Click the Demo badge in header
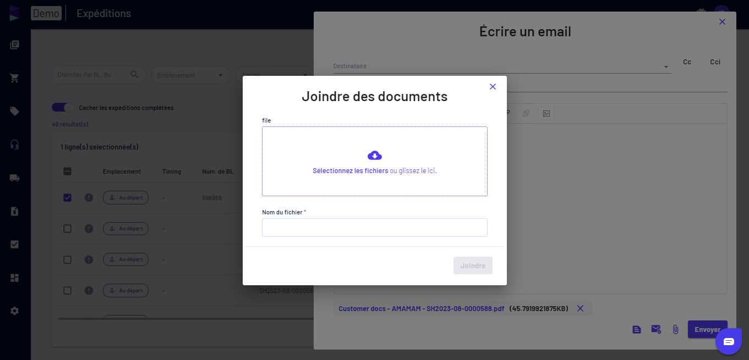Screen dimensions: 749x360 tap(46, 13)
